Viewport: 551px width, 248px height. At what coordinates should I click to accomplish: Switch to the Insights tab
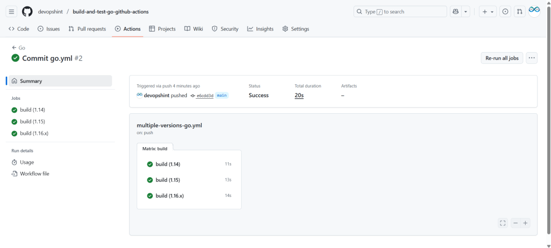(x=260, y=29)
